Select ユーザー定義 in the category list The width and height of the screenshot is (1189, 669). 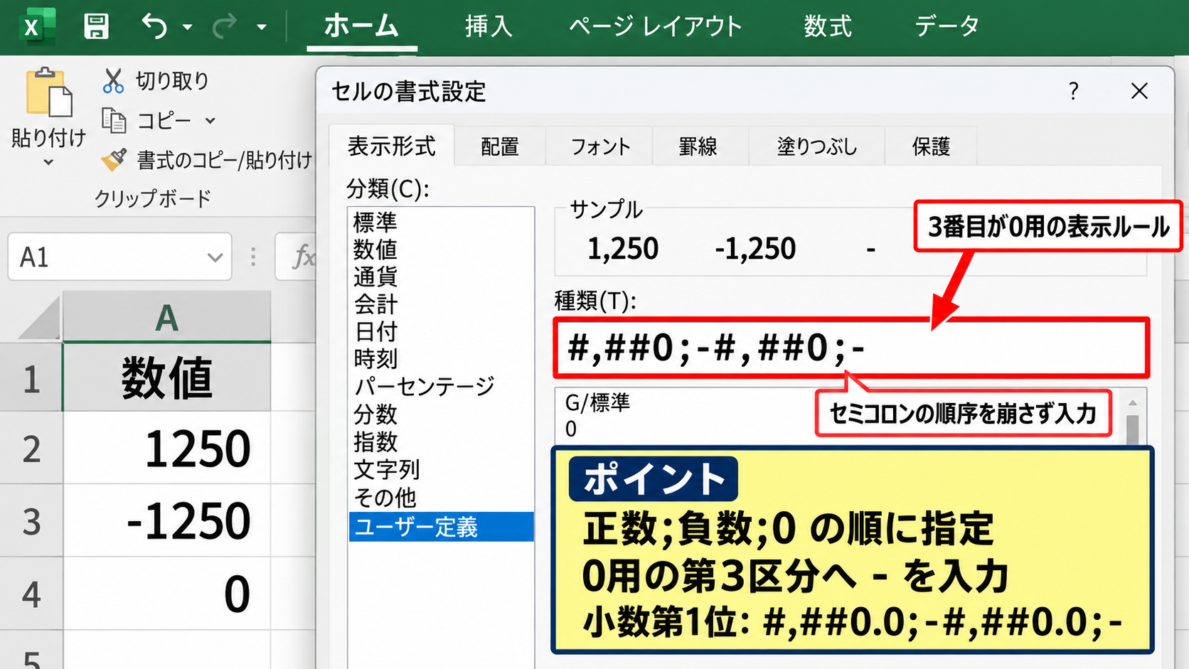pos(441,527)
